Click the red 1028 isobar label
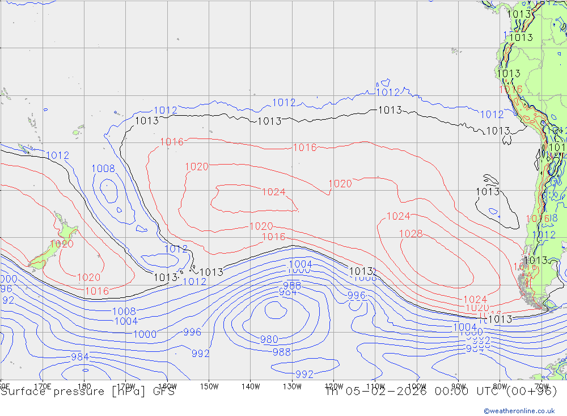567x416 pixels. [411, 234]
